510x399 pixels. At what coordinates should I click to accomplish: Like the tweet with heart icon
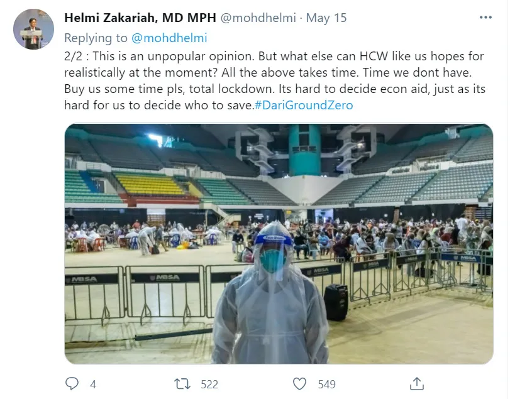[300, 383]
